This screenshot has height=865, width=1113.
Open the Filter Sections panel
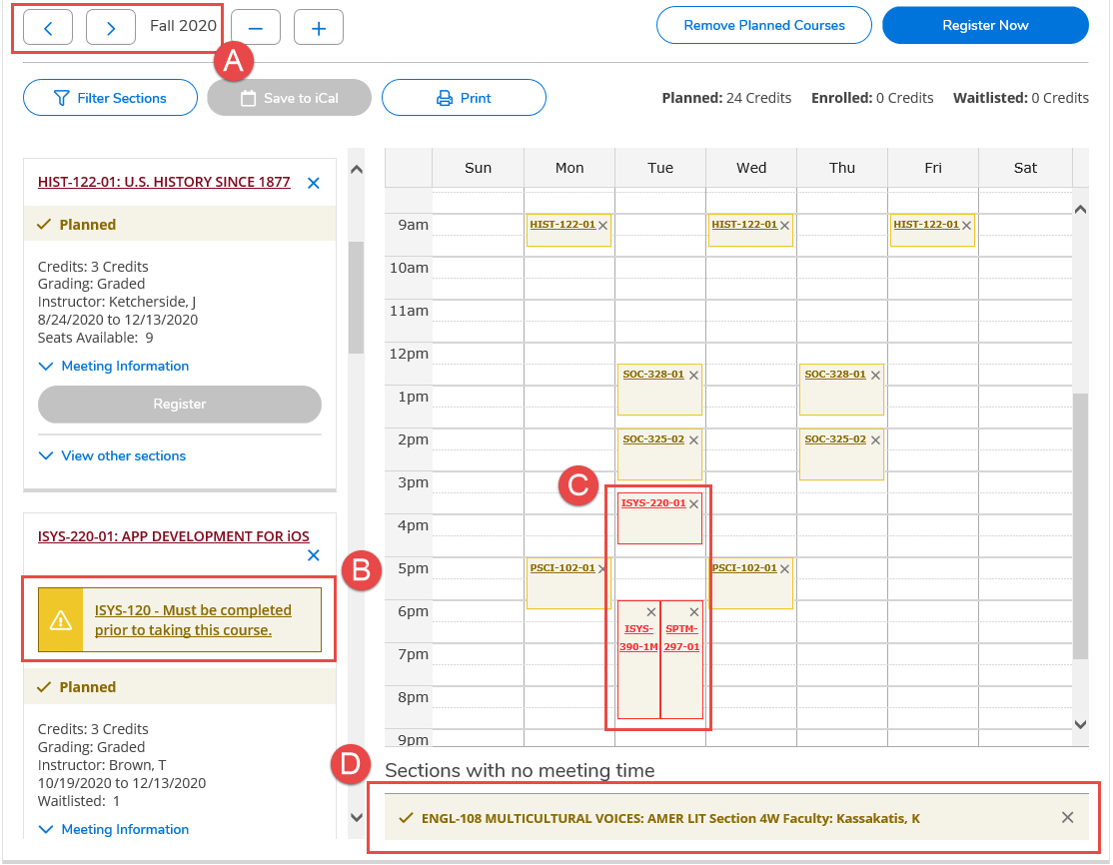pos(110,98)
